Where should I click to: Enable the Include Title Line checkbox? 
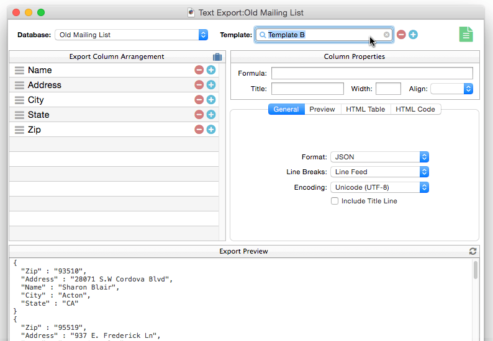click(335, 201)
